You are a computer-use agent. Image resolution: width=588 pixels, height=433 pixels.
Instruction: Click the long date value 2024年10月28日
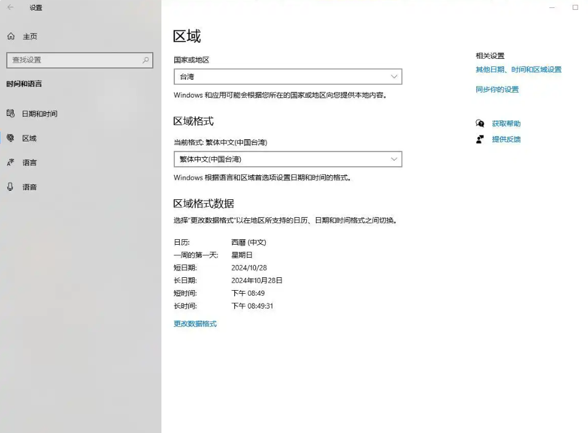click(x=257, y=280)
